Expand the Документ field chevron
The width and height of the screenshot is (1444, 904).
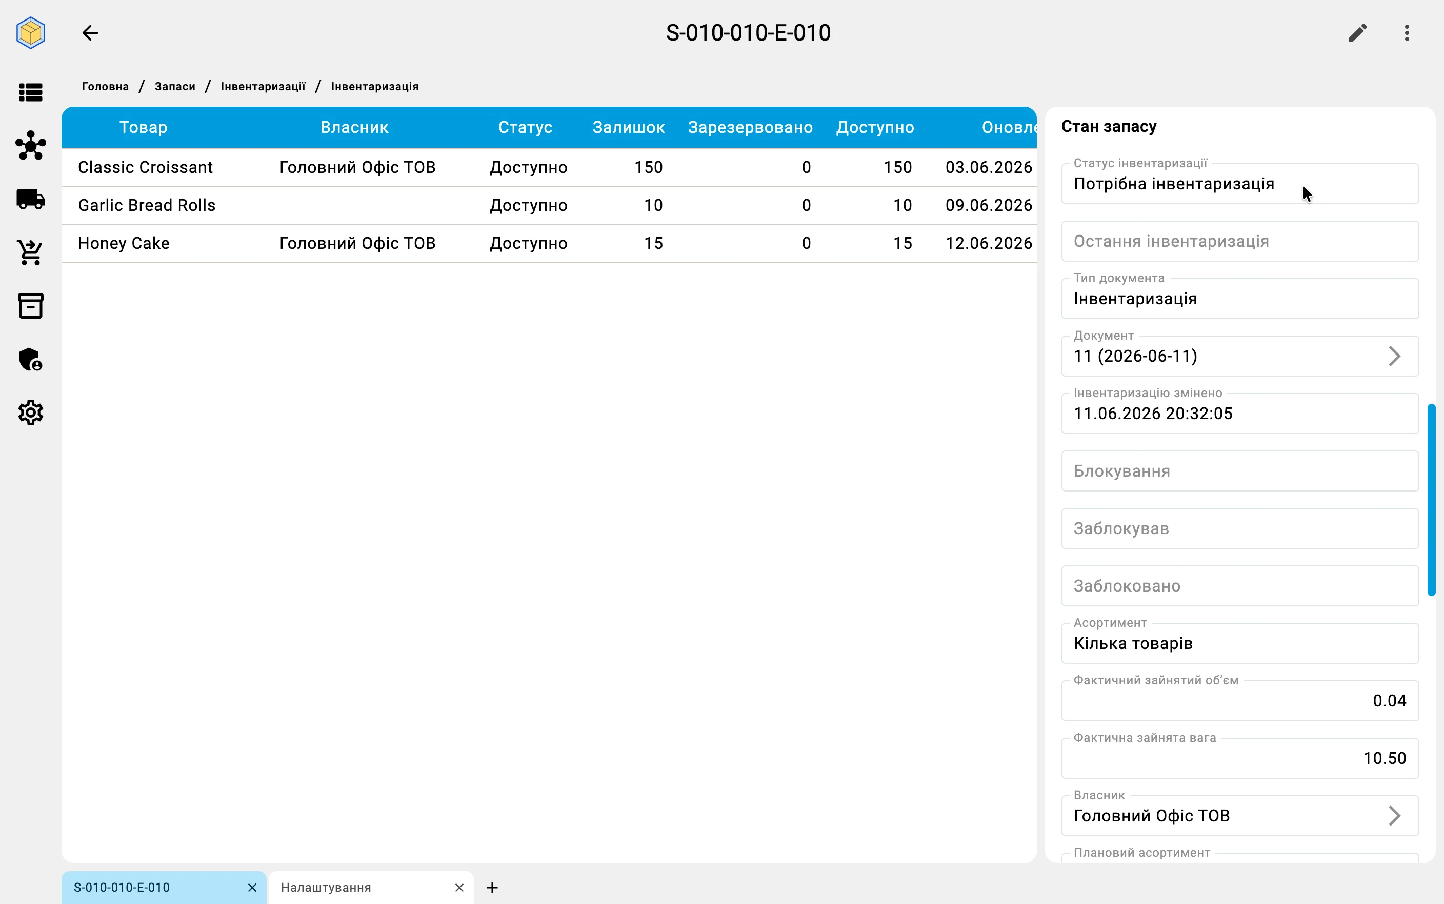tap(1394, 357)
